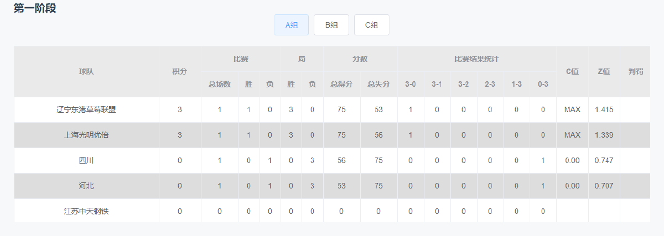664x236 pixels.
Task: Select the A组 group tab
Action: pyautogui.click(x=292, y=25)
